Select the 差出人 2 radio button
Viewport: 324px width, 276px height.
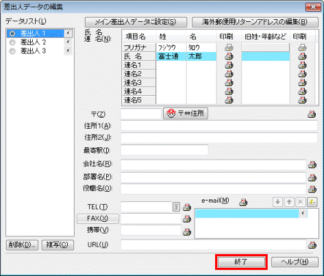pyautogui.click(x=12, y=42)
